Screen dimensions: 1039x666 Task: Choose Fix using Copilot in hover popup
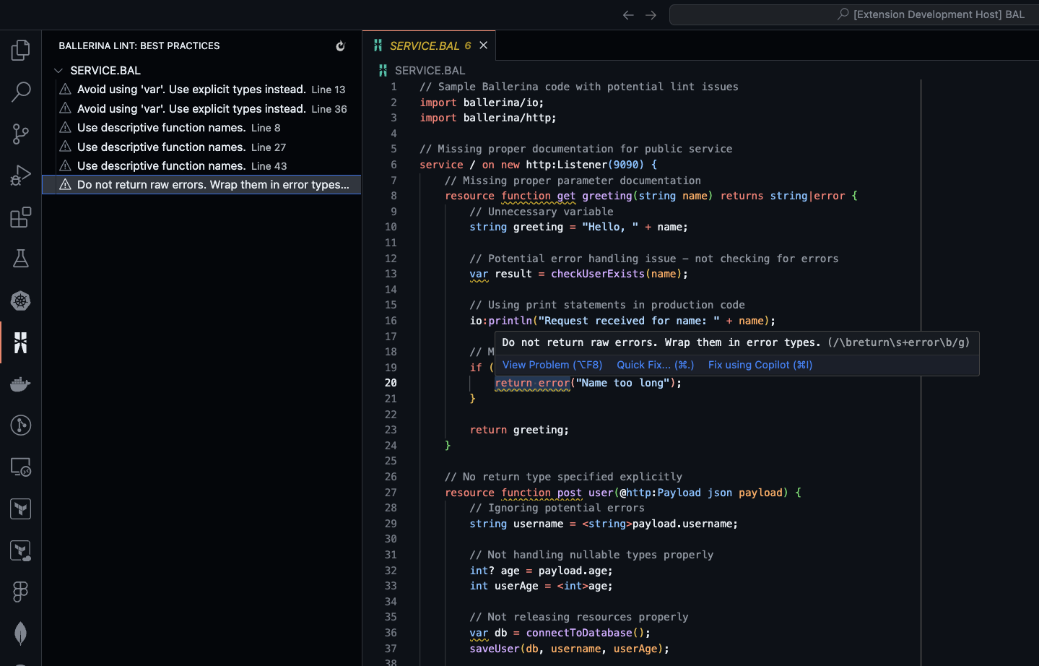tap(760, 365)
